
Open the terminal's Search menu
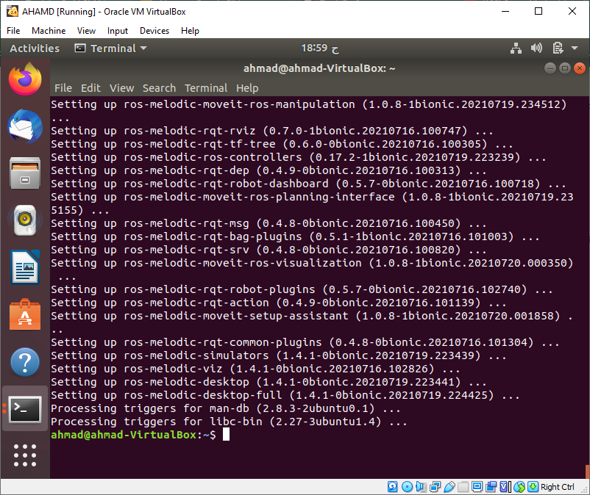(x=159, y=88)
